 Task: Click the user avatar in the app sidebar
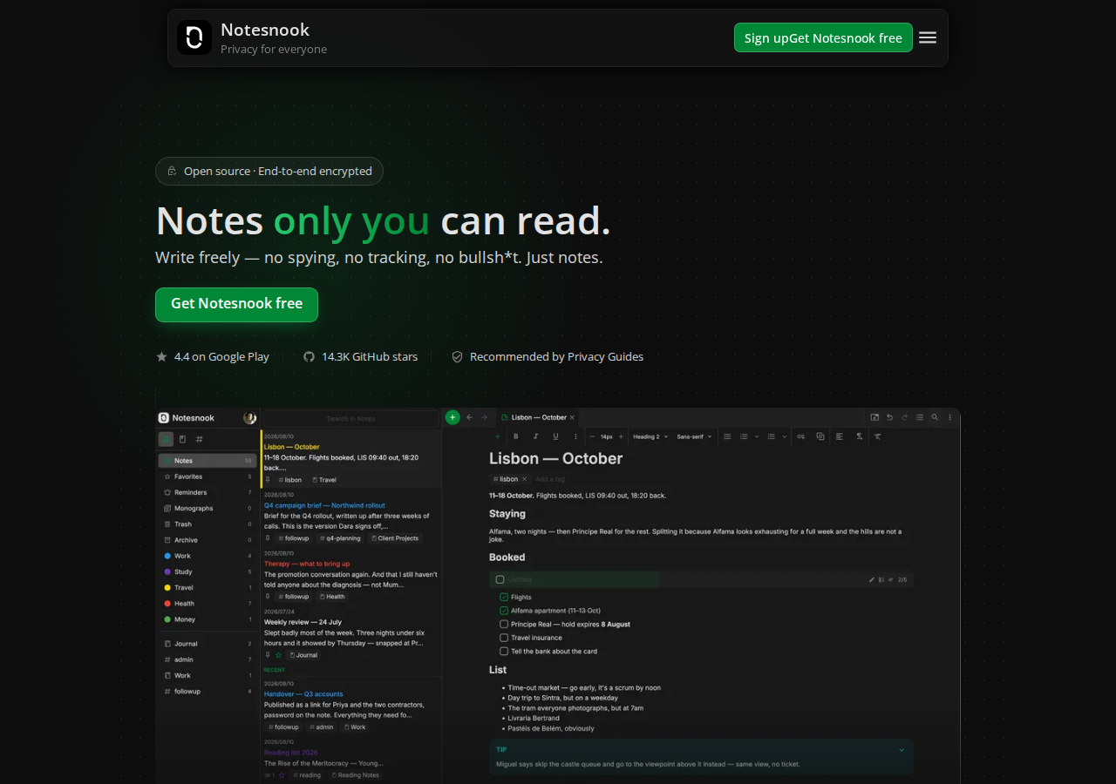(x=250, y=418)
